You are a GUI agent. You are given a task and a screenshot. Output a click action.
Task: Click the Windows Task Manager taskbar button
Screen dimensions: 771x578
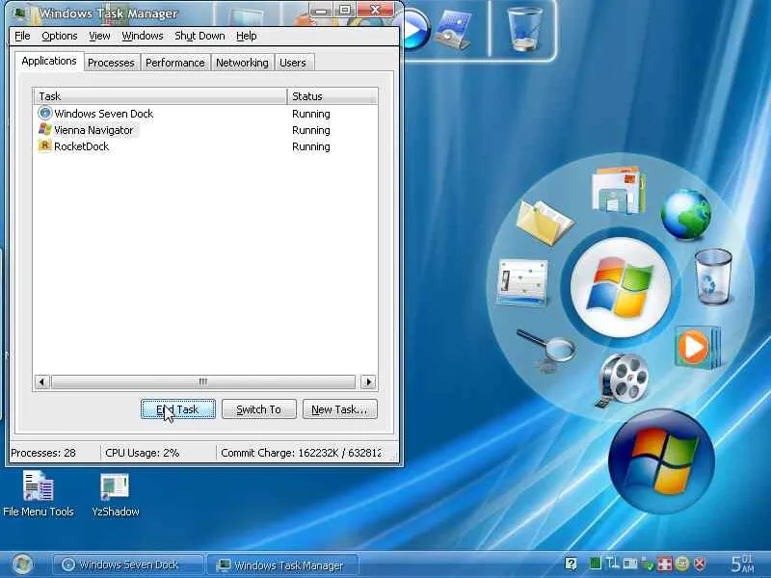point(282,565)
